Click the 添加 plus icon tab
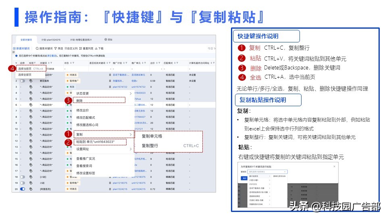The height and width of the screenshot is (218, 387). [108, 40]
